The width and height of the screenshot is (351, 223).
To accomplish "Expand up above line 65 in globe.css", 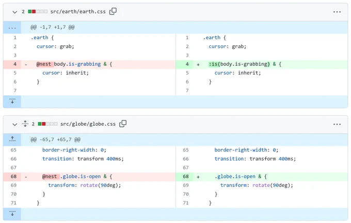I will (12, 140).
